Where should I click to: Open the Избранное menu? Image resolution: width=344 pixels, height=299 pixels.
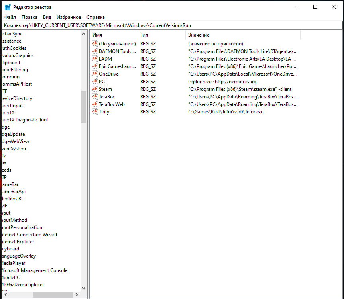click(69, 17)
